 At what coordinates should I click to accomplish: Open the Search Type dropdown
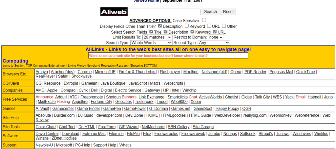(151, 43)
